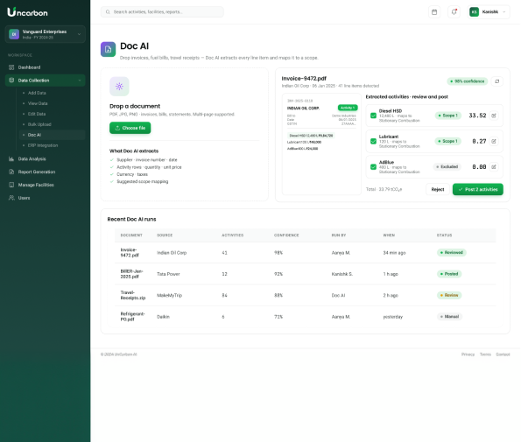521x442 pixels.
Task: Open View Data submenu item
Action: tap(38, 103)
